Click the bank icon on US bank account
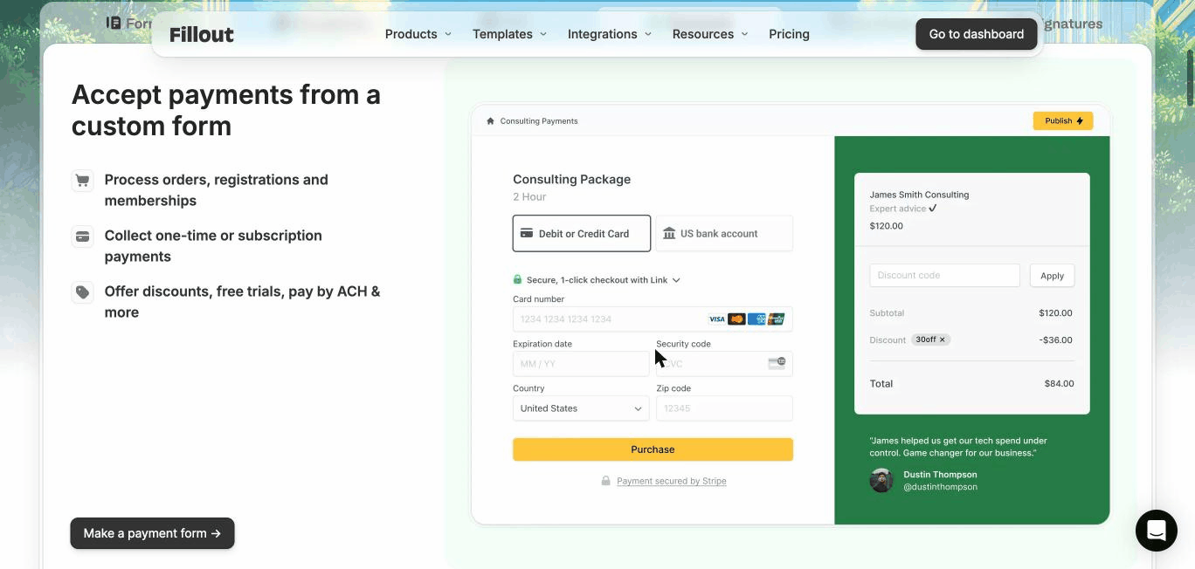 (x=669, y=233)
